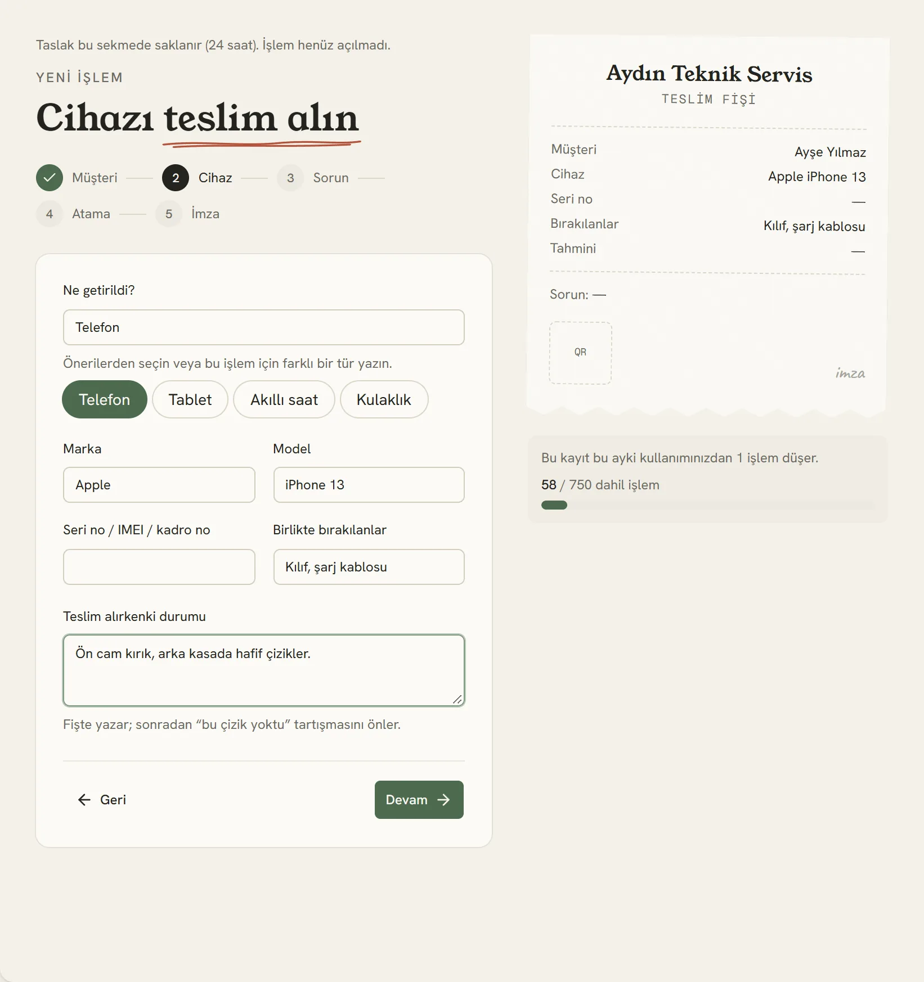Screen dimensions: 924x982
Task: Click the Teslim alırkenki durumu textarea
Action: (264, 670)
